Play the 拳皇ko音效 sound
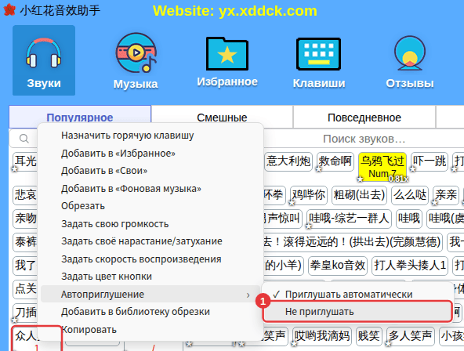 click(x=338, y=266)
